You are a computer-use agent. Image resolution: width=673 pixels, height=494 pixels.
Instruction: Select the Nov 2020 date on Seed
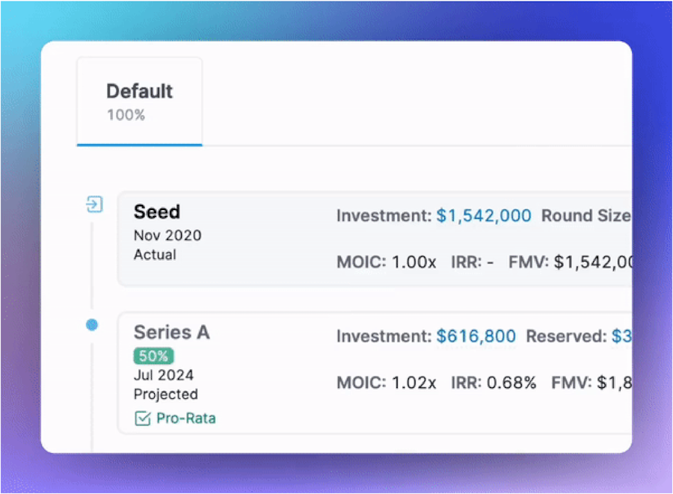click(168, 235)
